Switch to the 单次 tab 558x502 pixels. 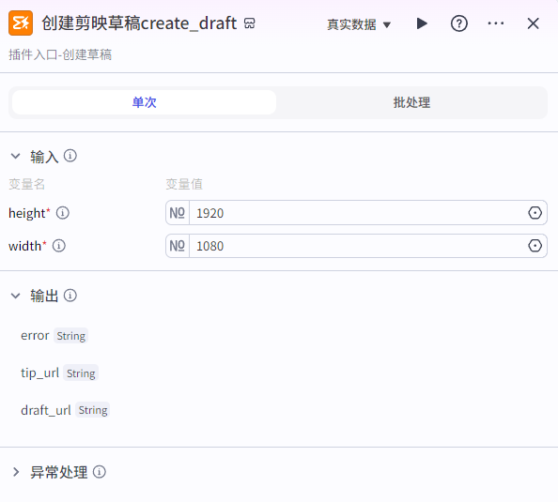click(144, 102)
